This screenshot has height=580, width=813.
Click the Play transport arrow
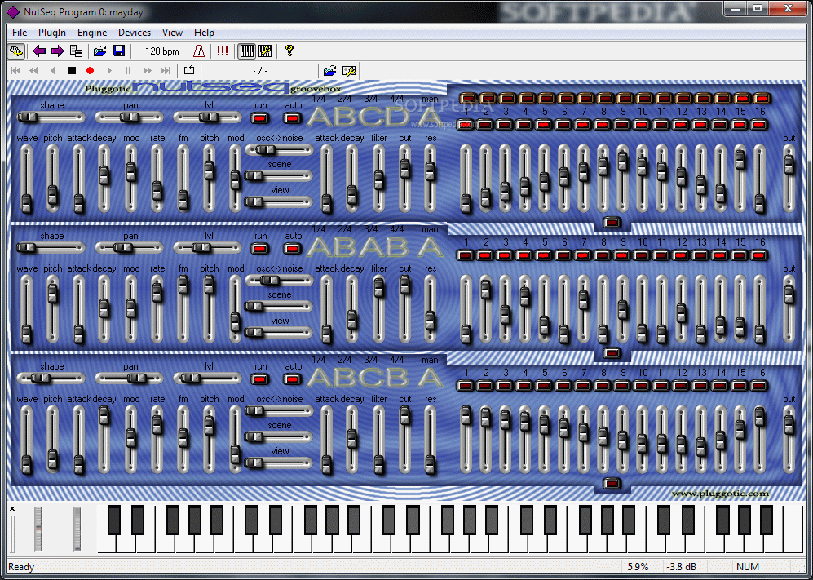point(109,70)
